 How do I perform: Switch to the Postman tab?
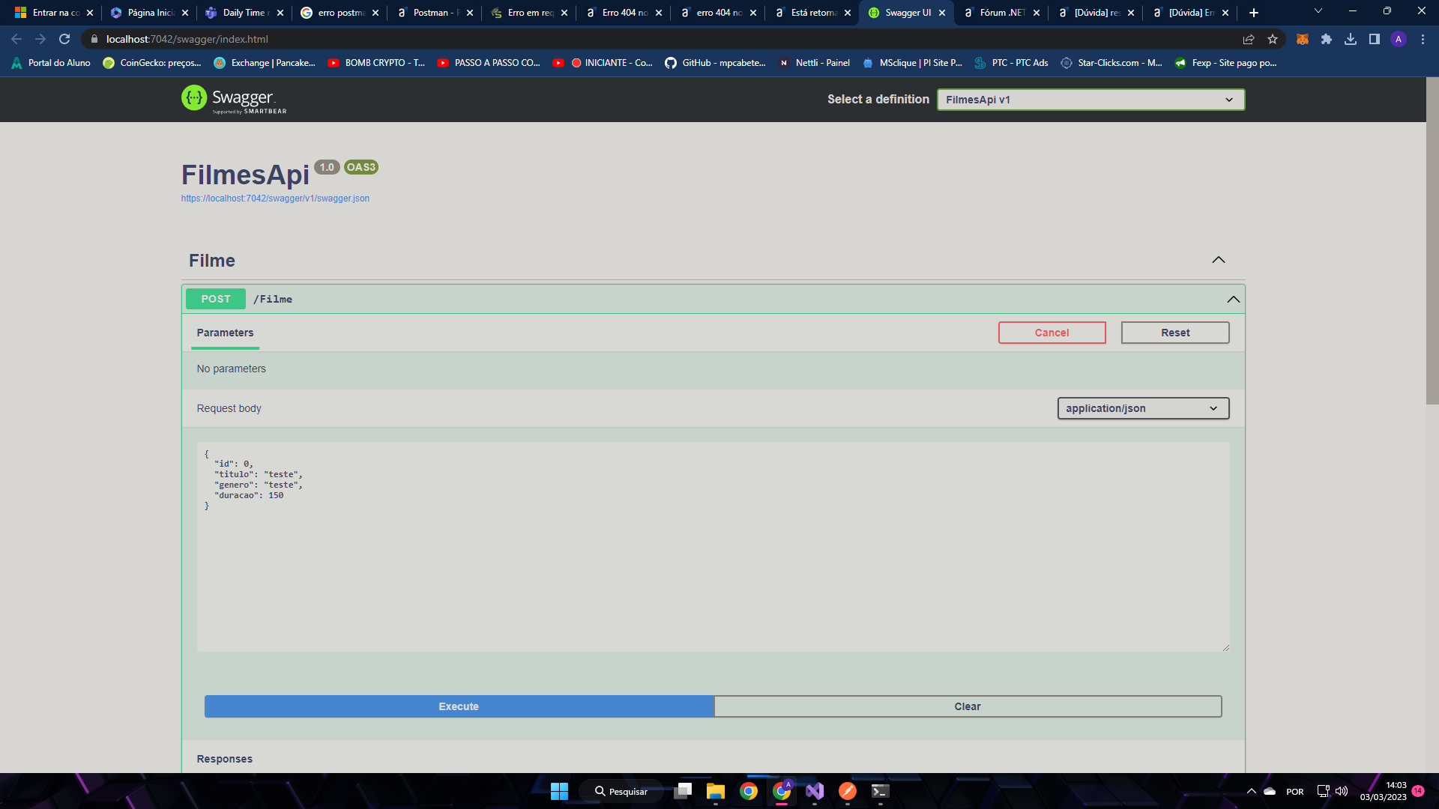pos(435,13)
